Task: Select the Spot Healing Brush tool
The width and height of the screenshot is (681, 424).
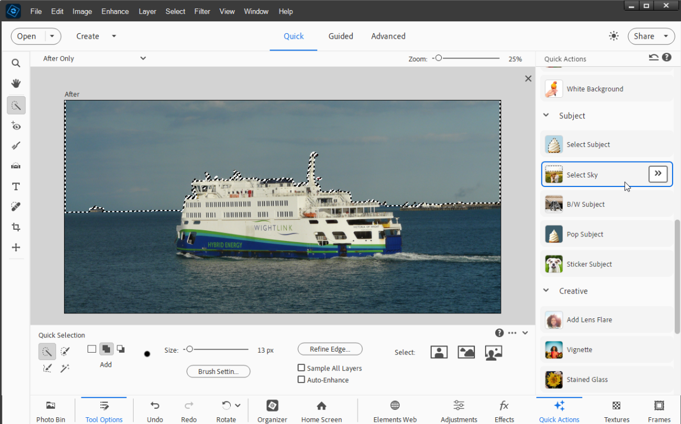Action: 16,206
